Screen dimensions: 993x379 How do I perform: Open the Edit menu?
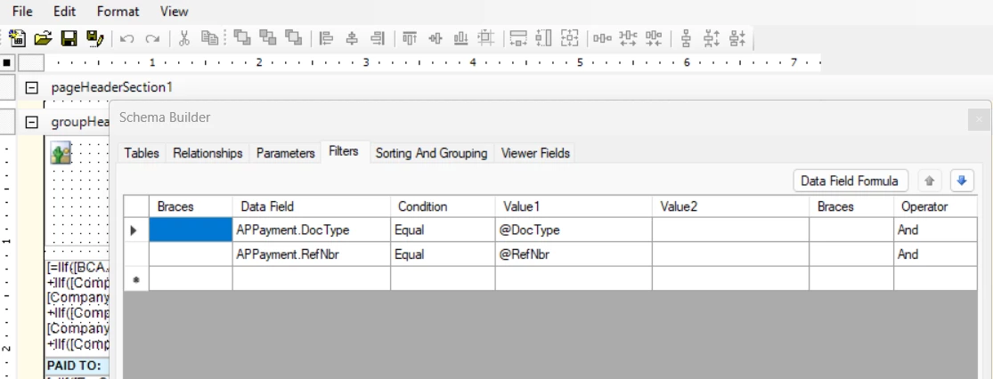(x=65, y=12)
